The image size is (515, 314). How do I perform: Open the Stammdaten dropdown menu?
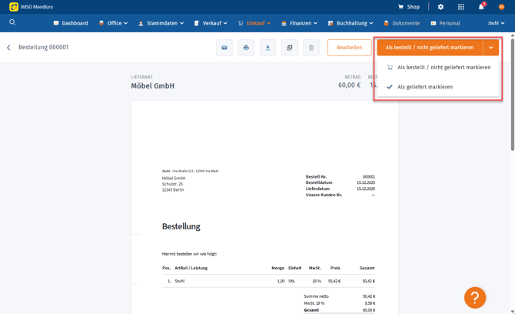tap(161, 23)
